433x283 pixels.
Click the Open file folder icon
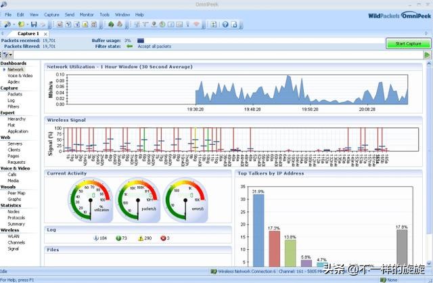click(x=21, y=24)
